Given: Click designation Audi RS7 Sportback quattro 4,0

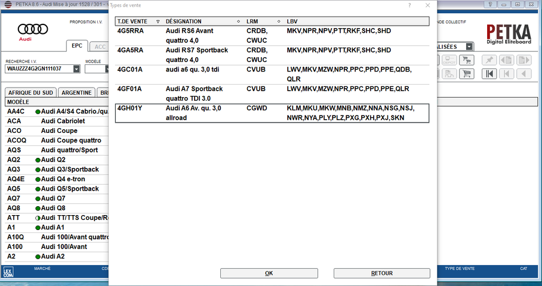Looking at the screenshot, I should 196,55.
